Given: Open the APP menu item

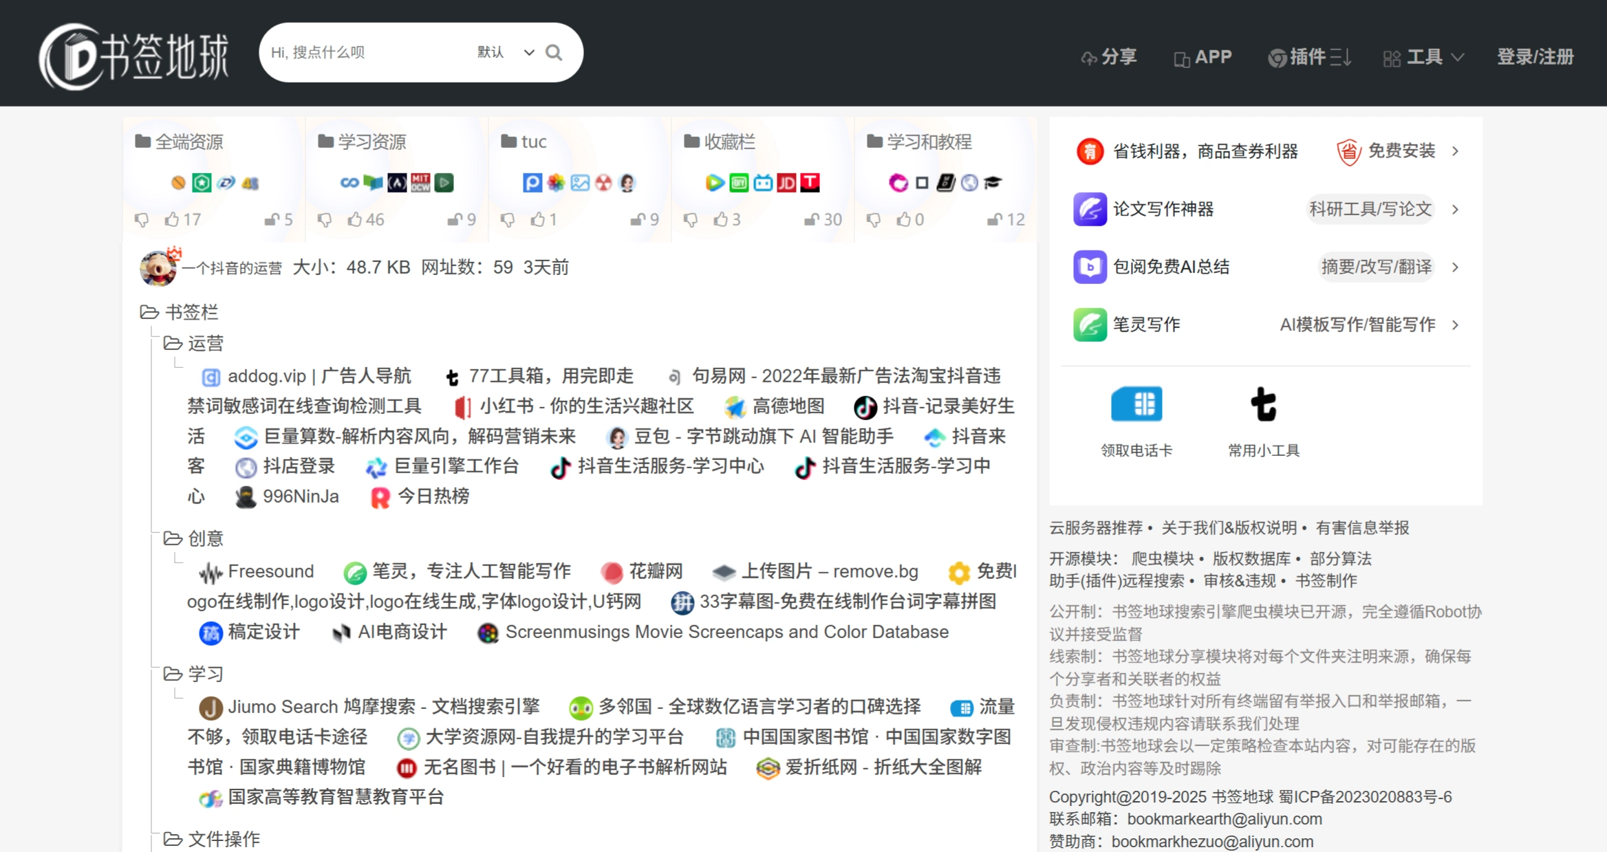Looking at the screenshot, I should [1202, 57].
